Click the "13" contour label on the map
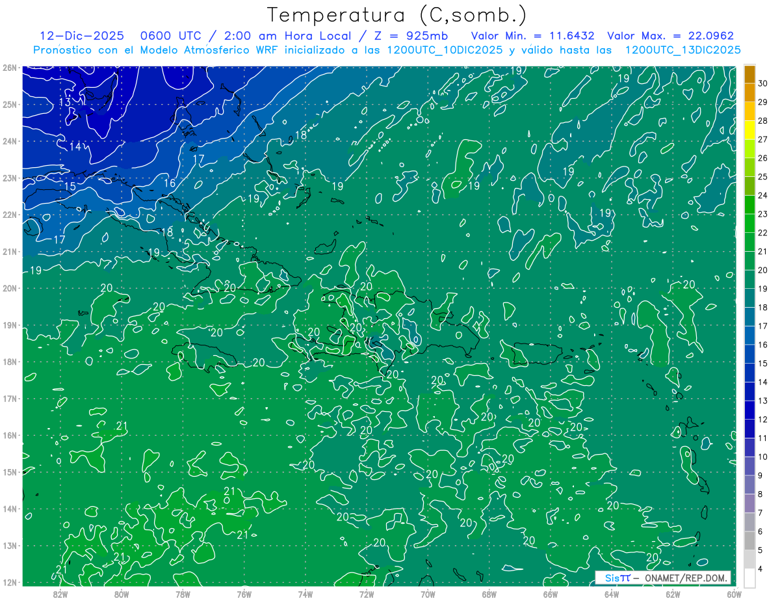This screenshot has height=603, width=780. click(65, 103)
